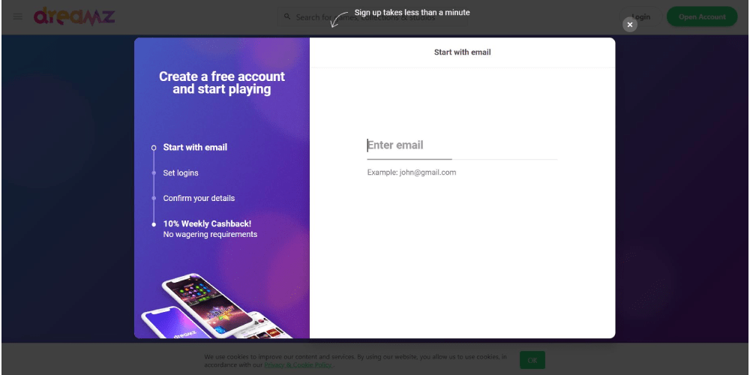Open the hamburger navigation menu

[18, 16]
